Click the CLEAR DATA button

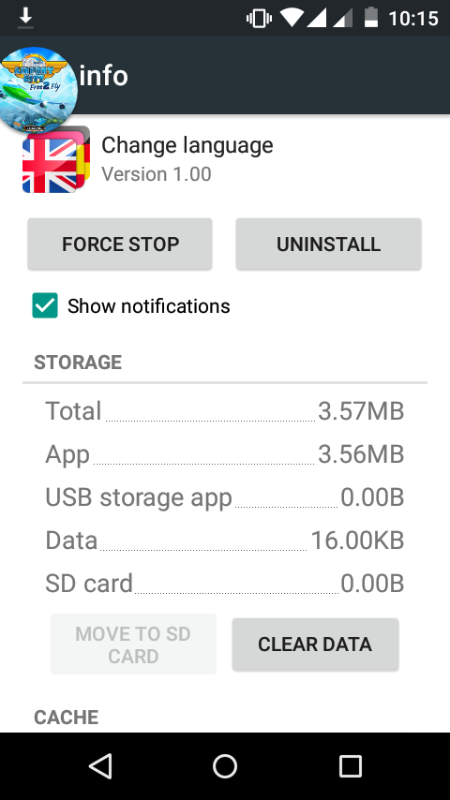pyautogui.click(x=315, y=644)
